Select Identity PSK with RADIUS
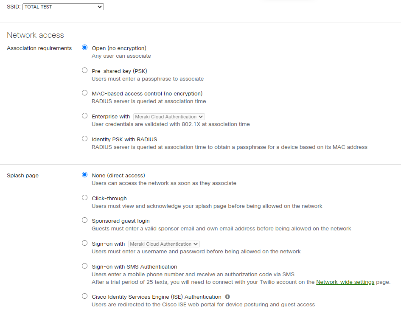 [x=84, y=138]
